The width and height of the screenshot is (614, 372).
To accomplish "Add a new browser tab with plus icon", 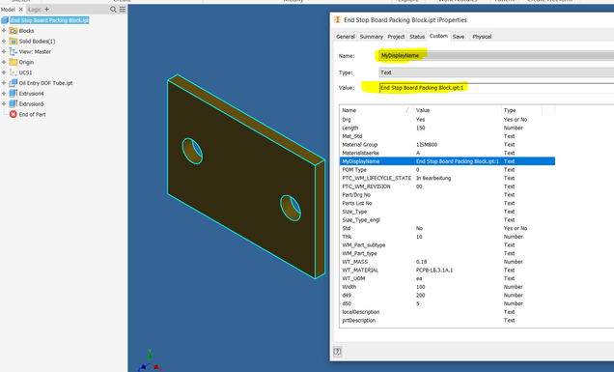I will point(46,9).
